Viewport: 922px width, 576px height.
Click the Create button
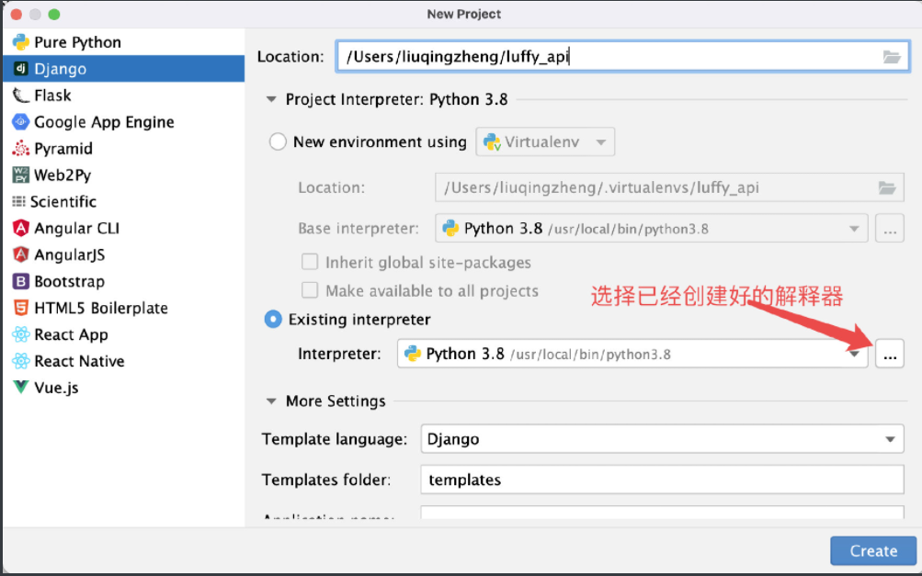[x=872, y=551]
